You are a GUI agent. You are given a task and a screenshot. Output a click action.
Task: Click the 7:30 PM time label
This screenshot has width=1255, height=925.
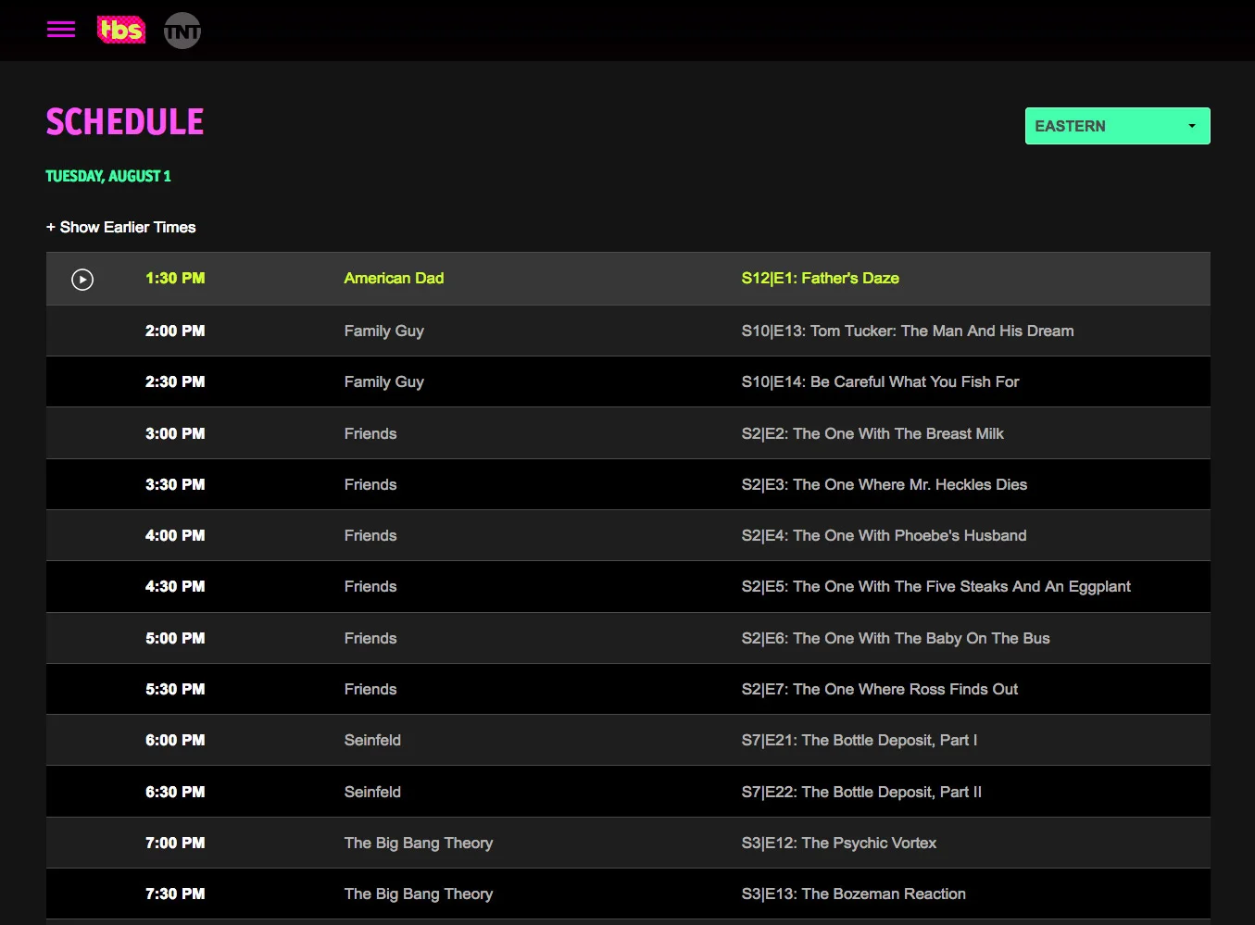click(175, 894)
